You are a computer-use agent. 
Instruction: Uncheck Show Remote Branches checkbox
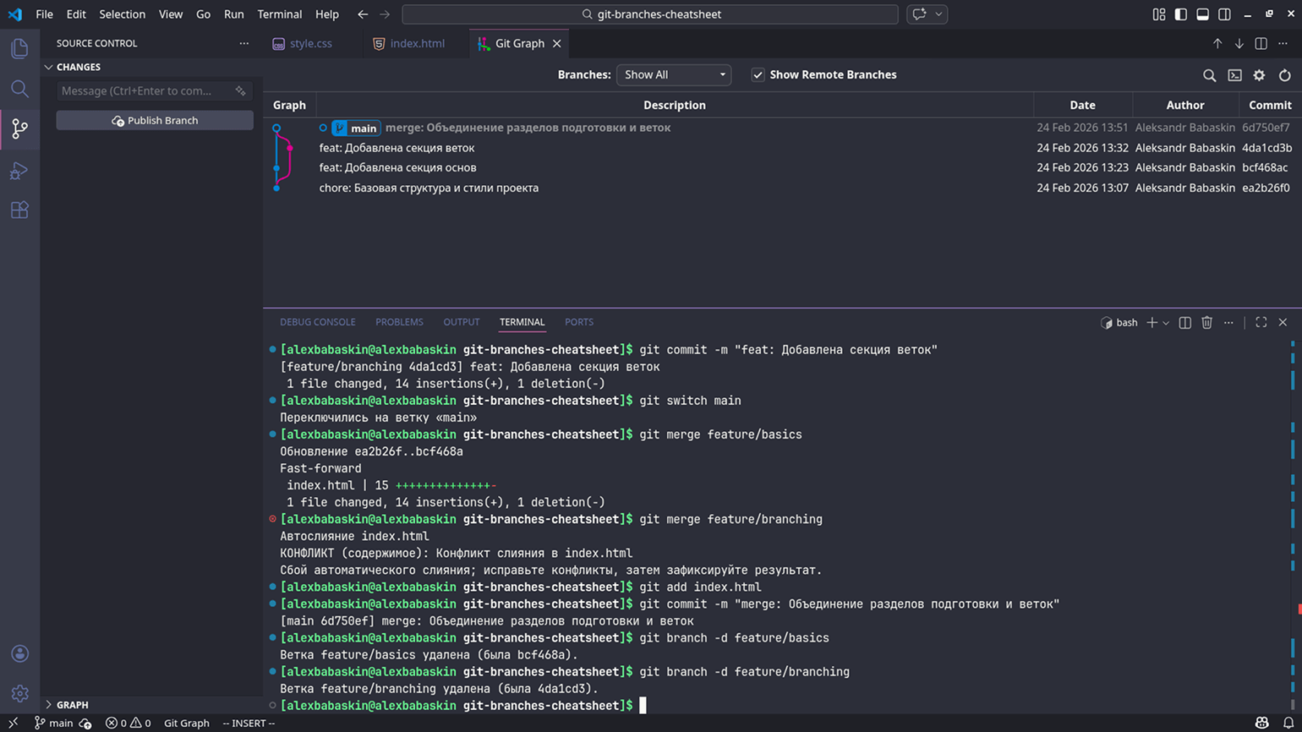pos(758,75)
